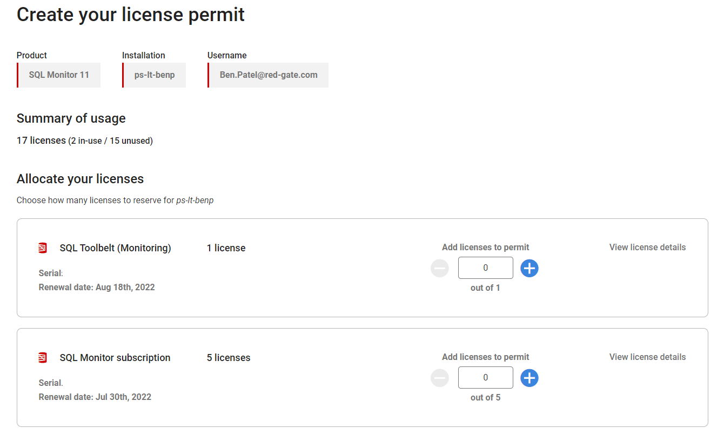724x434 pixels.
Task: View license details for SQL Monitor subscription
Action: coord(647,357)
